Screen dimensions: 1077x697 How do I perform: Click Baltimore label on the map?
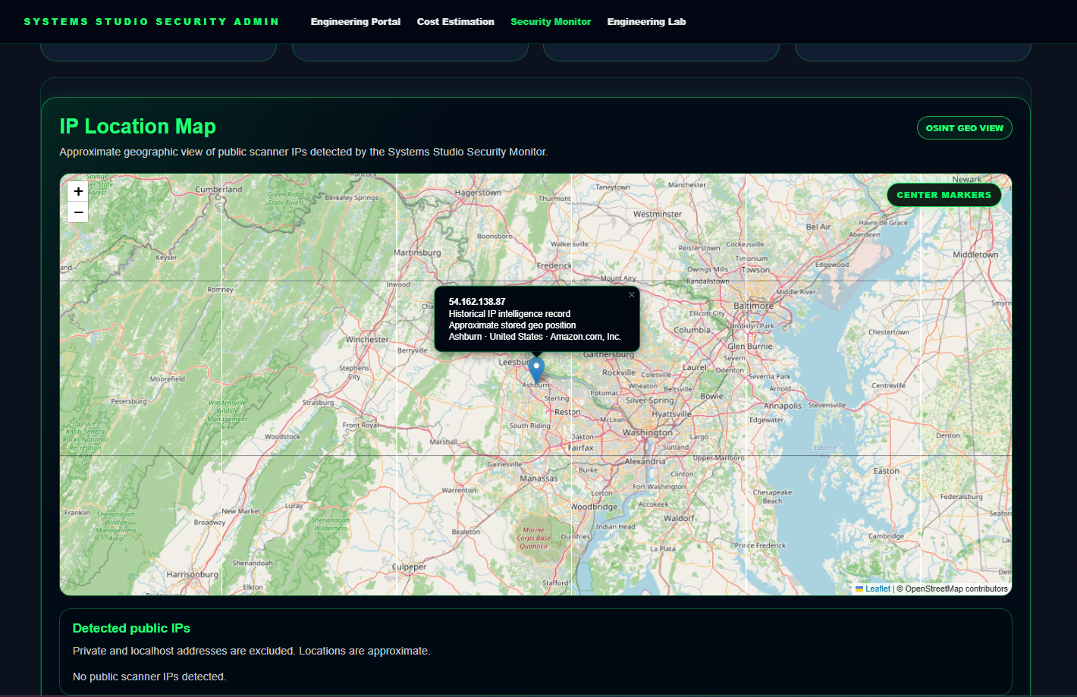[754, 306]
